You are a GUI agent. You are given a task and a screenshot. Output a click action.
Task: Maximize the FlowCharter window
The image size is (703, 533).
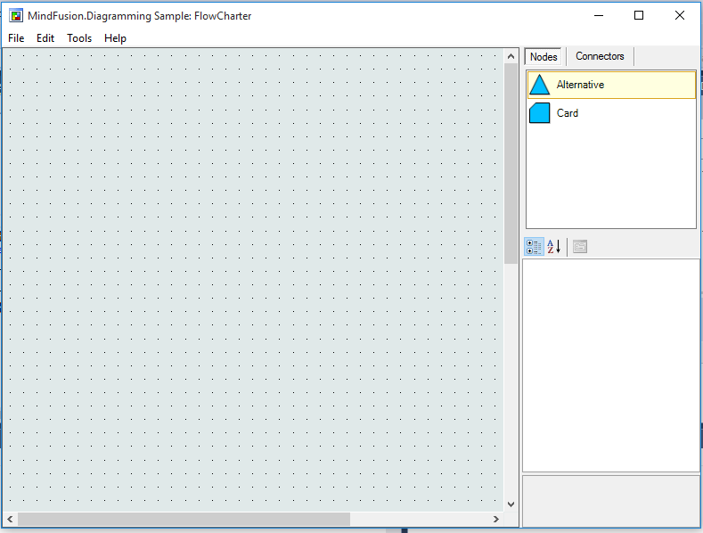point(639,16)
